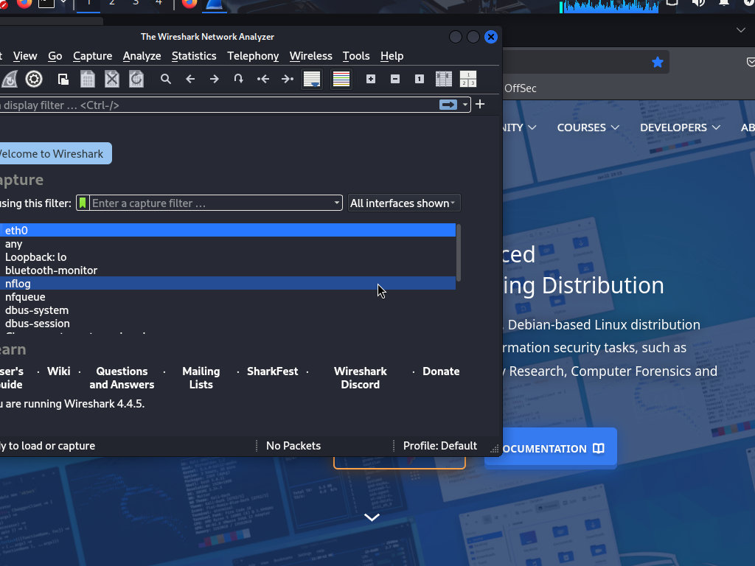Click the save capture file icon
The image size is (755, 566).
(x=88, y=80)
